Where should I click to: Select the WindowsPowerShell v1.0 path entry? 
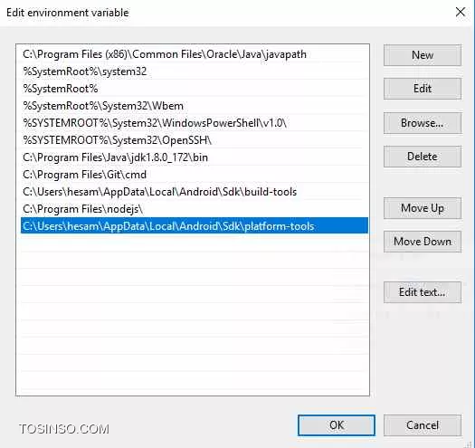tap(195, 123)
